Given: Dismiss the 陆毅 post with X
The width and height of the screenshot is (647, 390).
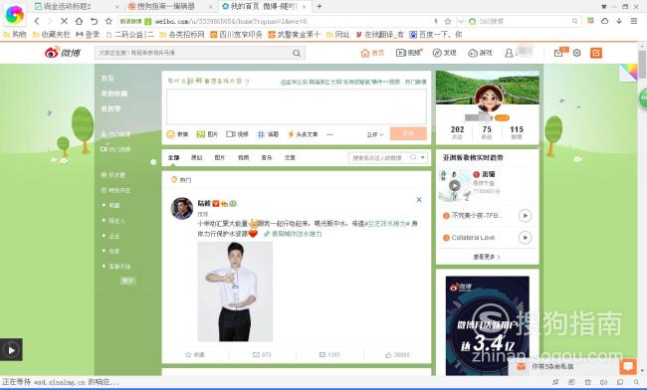Looking at the screenshot, I should pos(419,200).
